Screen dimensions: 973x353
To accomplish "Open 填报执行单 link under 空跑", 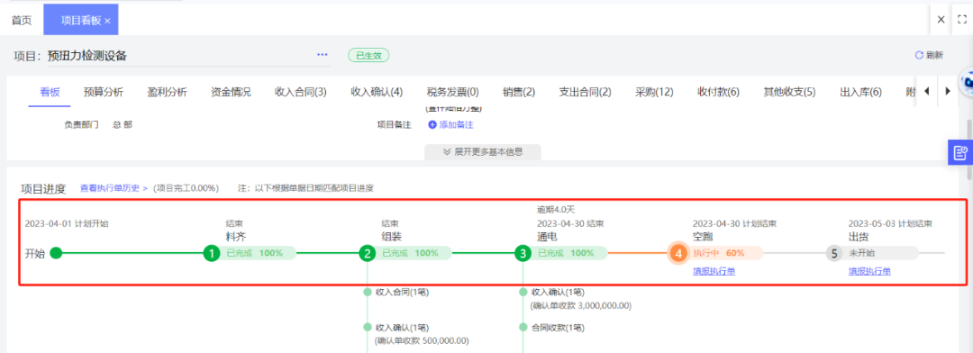I will 714,271.
